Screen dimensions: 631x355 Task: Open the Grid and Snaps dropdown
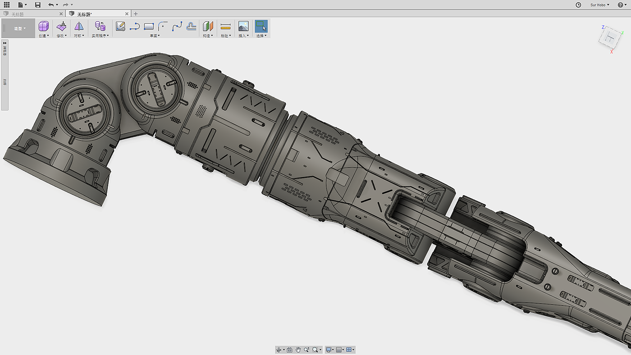340,350
